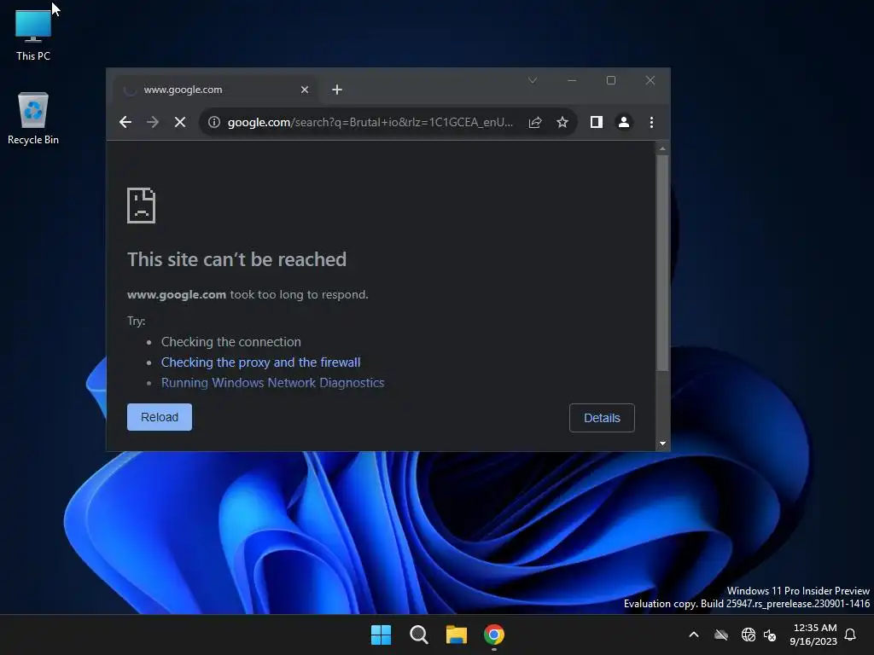Show hidden system tray icons
This screenshot has width=874, height=655.
pos(694,635)
